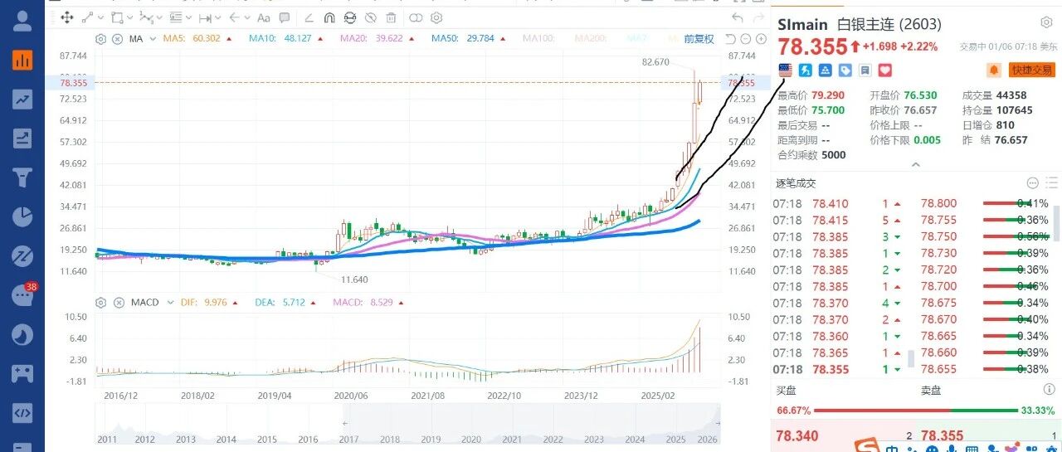Open the line drawing tool dropdown arrow
The image size is (1062, 452).
tap(100, 17)
